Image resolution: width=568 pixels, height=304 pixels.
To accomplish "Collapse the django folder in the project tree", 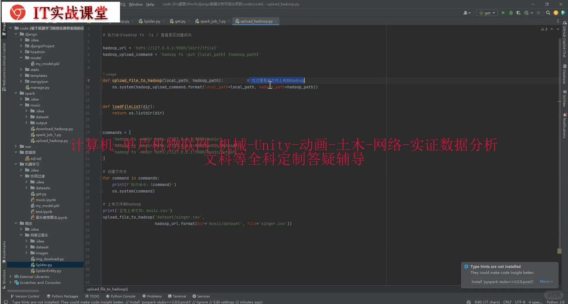I will tap(16, 34).
